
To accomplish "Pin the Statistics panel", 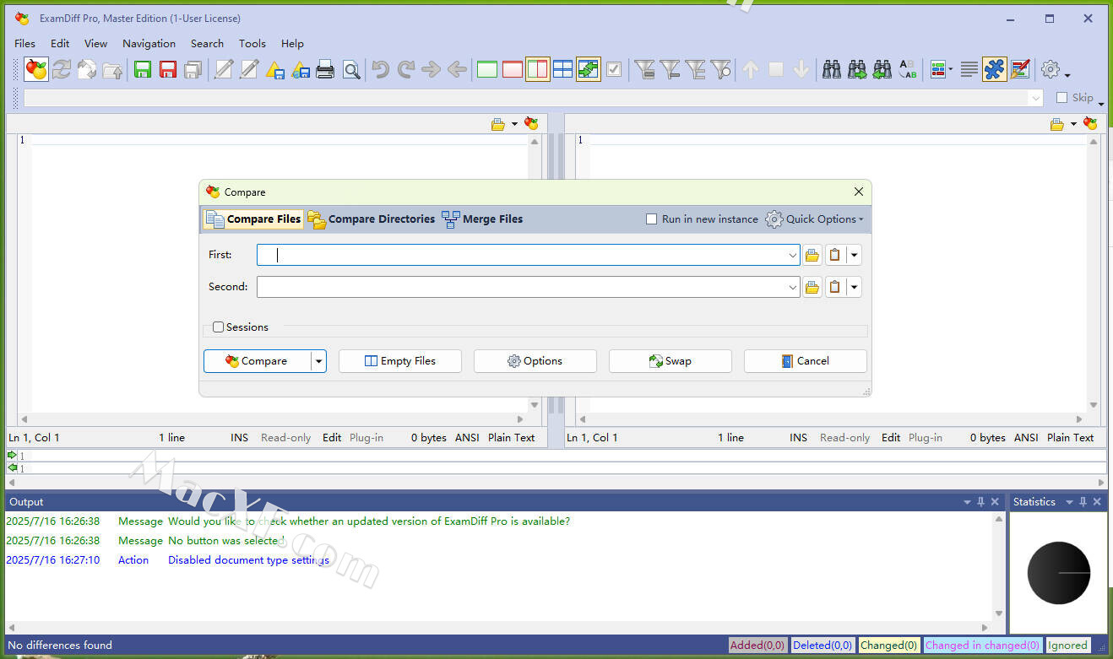I will coord(1083,502).
